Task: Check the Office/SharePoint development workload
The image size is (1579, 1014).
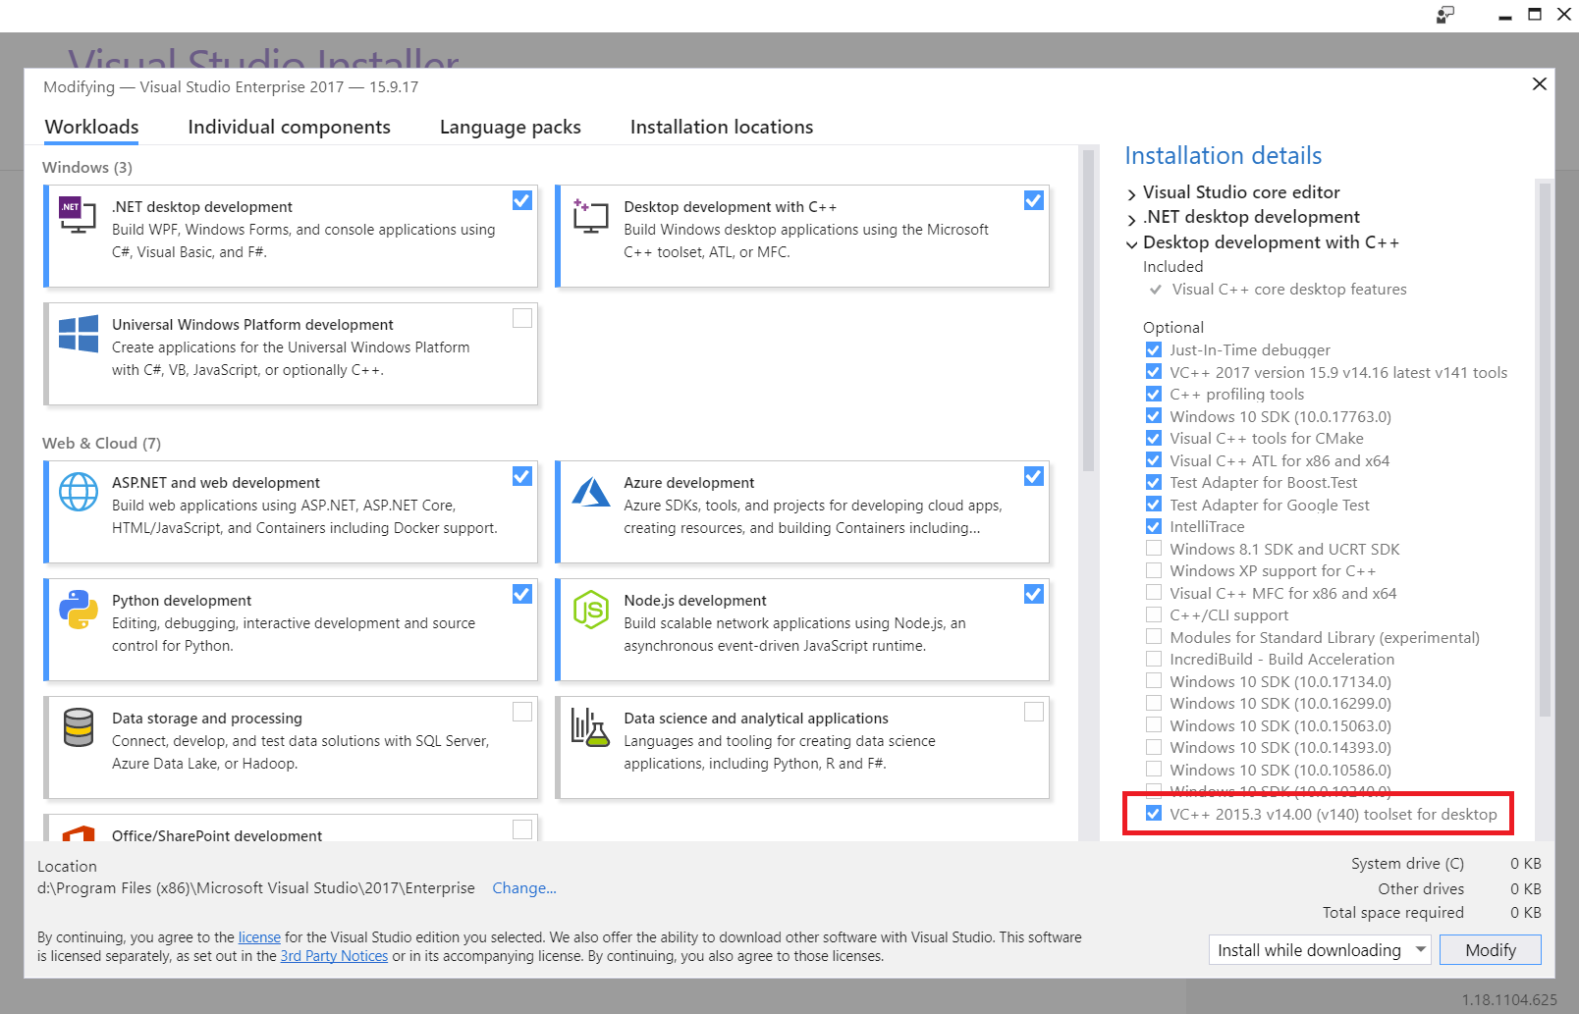Action: click(x=522, y=829)
